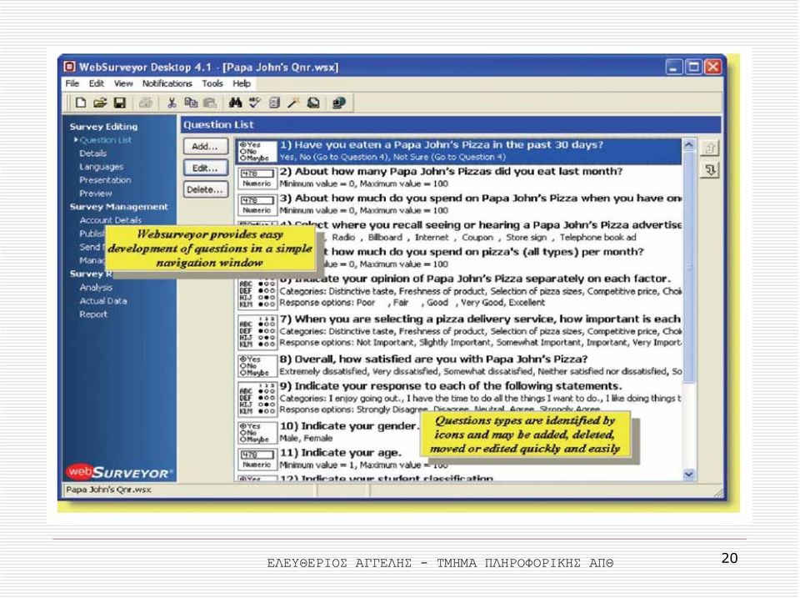
Task: Open the Edit menu in the menu bar
Action: [97, 83]
